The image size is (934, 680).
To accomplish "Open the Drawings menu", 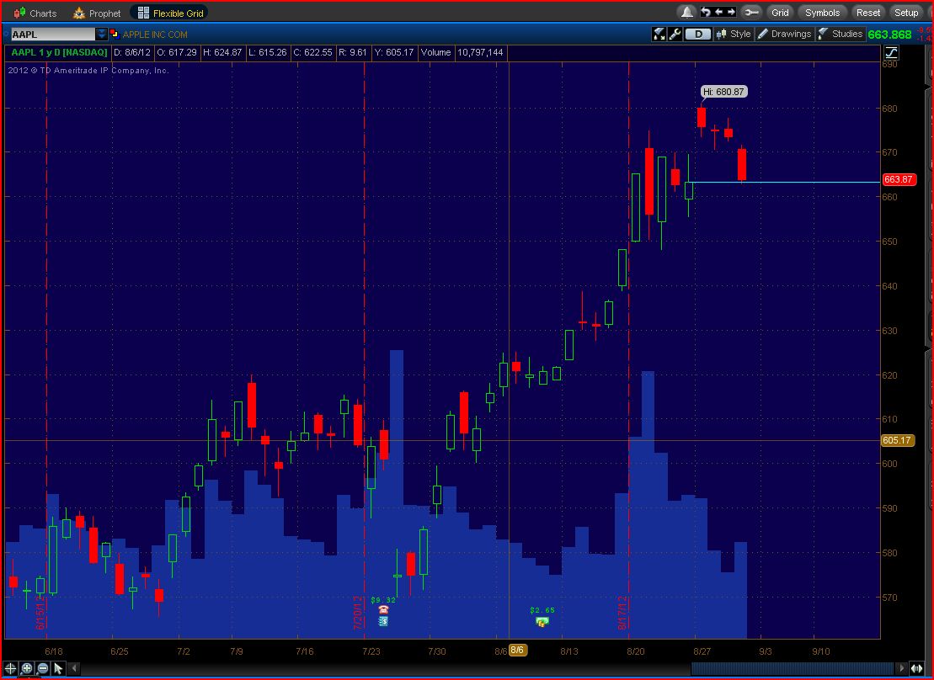I will (784, 34).
